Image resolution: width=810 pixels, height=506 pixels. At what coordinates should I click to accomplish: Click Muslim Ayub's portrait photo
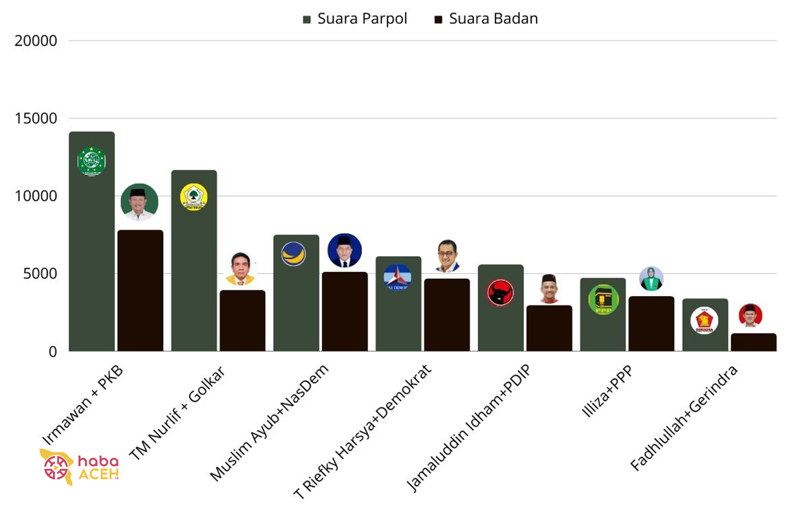point(344,250)
